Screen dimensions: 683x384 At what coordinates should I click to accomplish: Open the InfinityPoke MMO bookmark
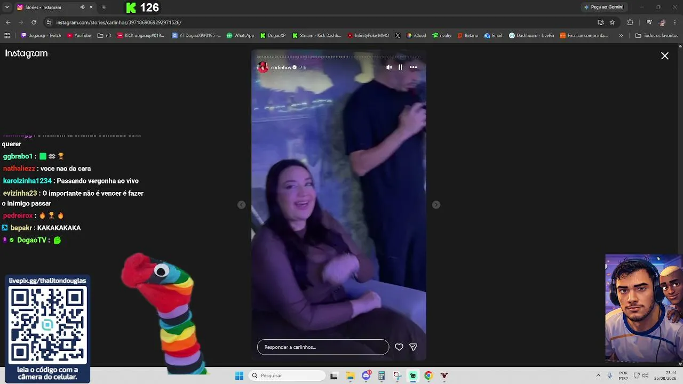(x=368, y=36)
